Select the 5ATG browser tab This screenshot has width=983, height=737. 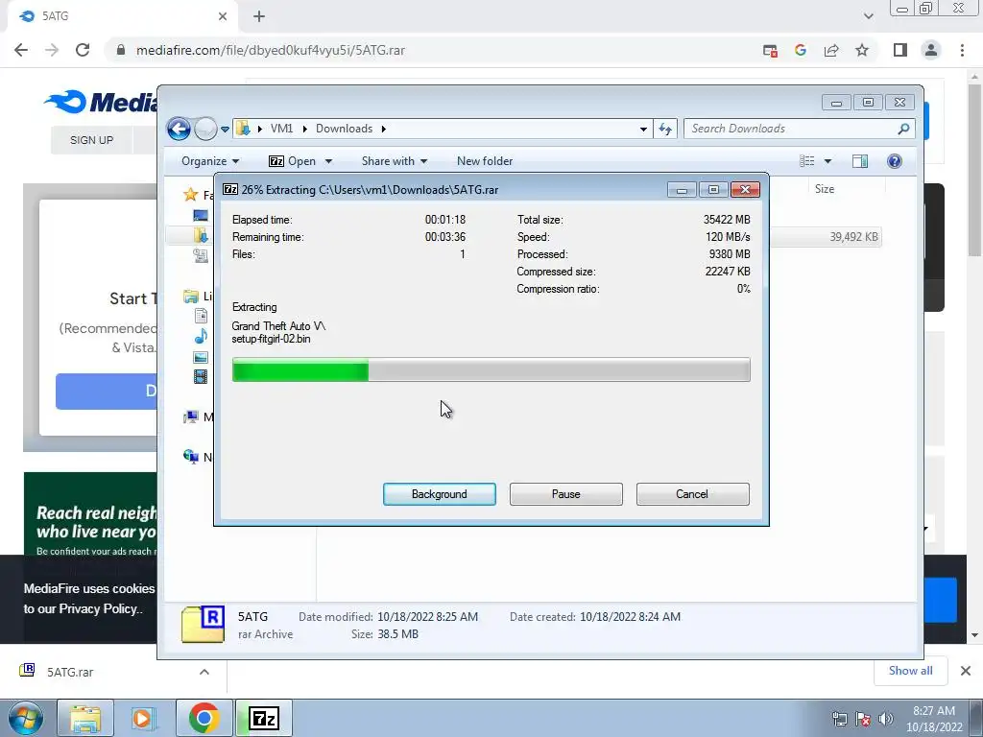pos(123,16)
